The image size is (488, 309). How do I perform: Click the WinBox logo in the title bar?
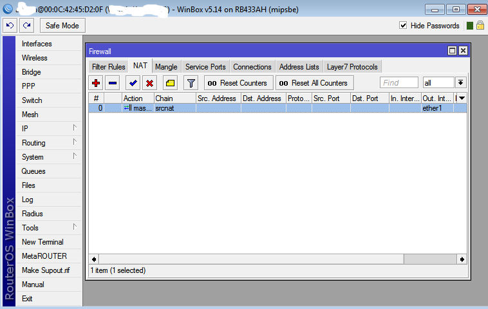point(8,9)
